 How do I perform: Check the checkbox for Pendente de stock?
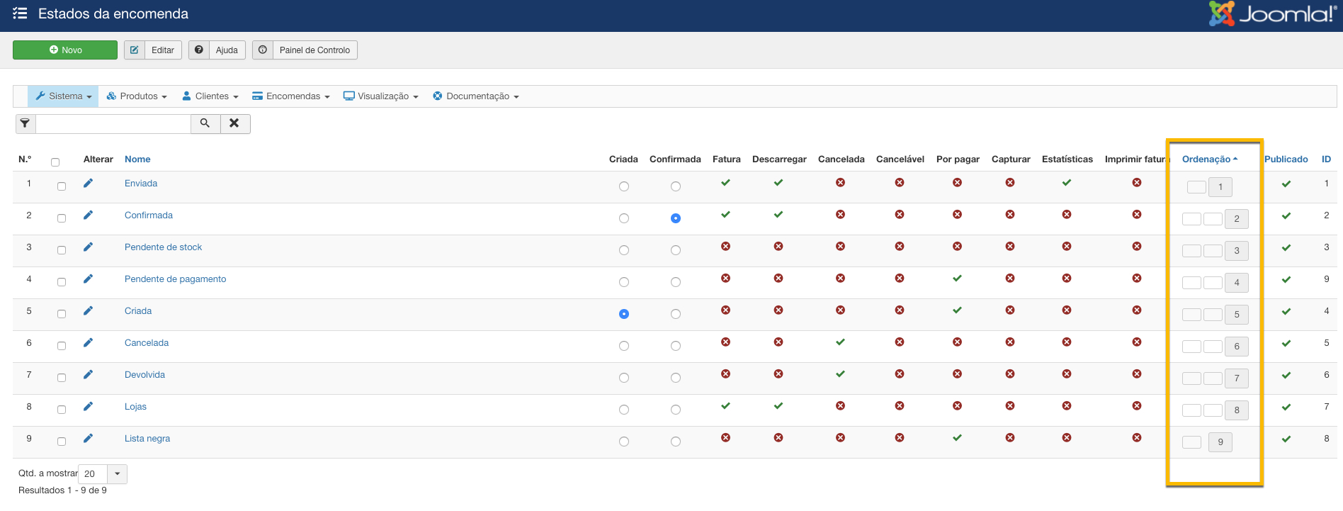(x=62, y=250)
